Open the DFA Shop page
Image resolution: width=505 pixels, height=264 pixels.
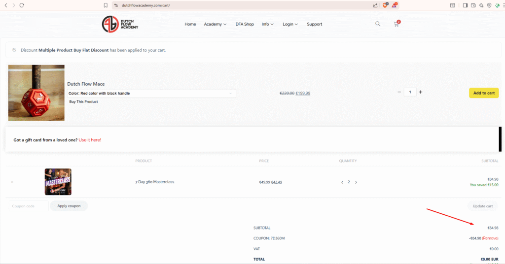[245, 24]
